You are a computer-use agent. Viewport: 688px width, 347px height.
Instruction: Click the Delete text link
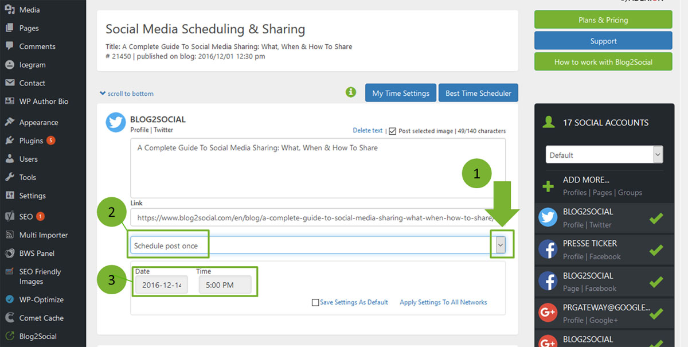(x=368, y=130)
